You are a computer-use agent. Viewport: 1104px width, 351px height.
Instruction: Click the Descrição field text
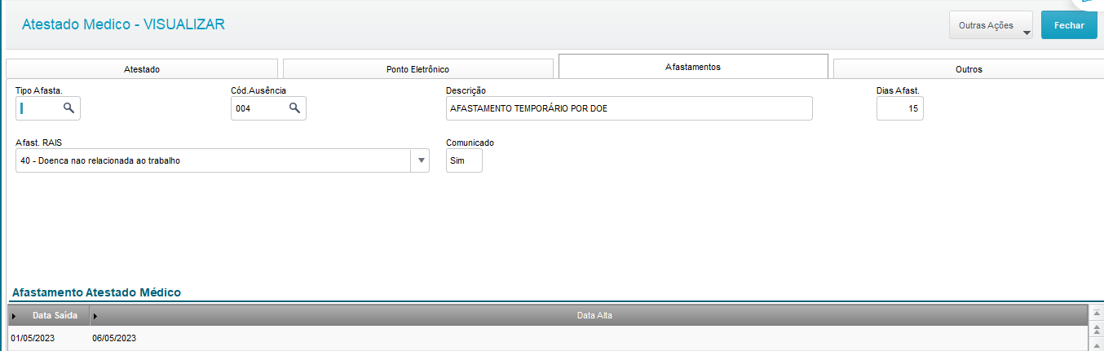click(x=629, y=108)
